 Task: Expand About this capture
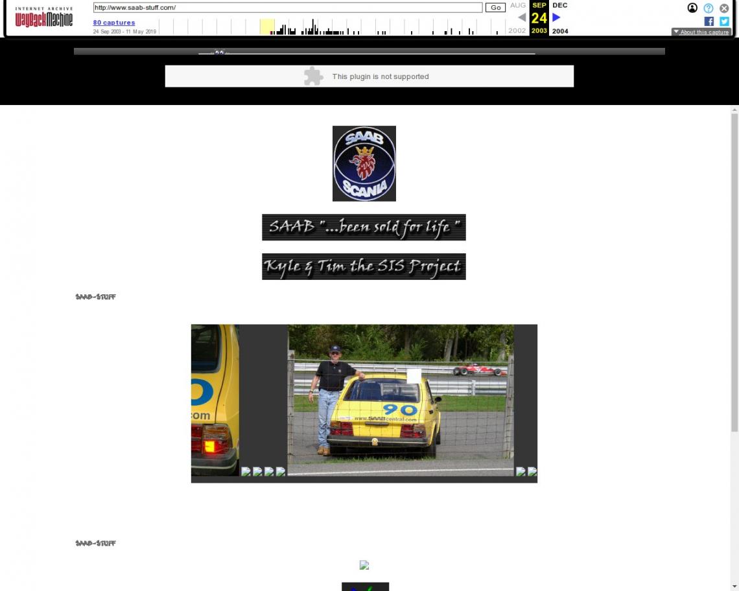pyautogui.click(x=701, y=32)
